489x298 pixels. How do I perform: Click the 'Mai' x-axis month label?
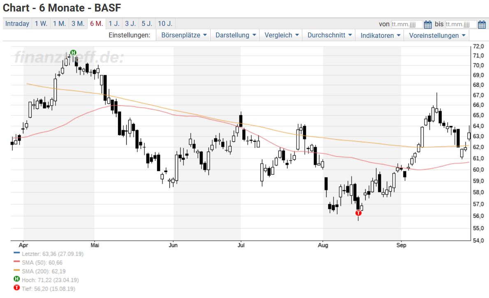95,245
